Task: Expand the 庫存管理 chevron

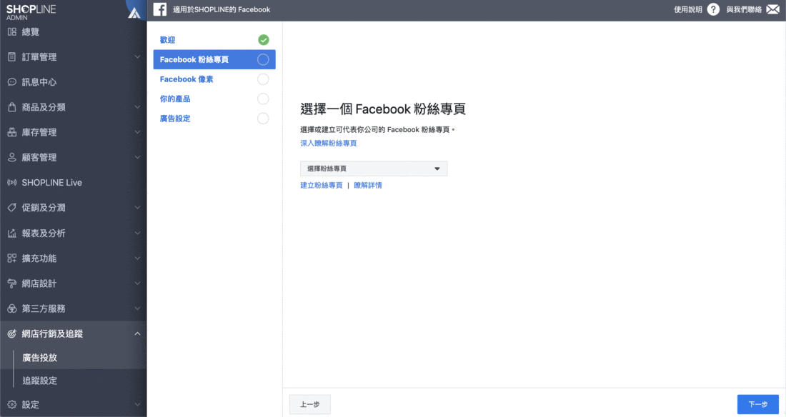Action: 137,132
